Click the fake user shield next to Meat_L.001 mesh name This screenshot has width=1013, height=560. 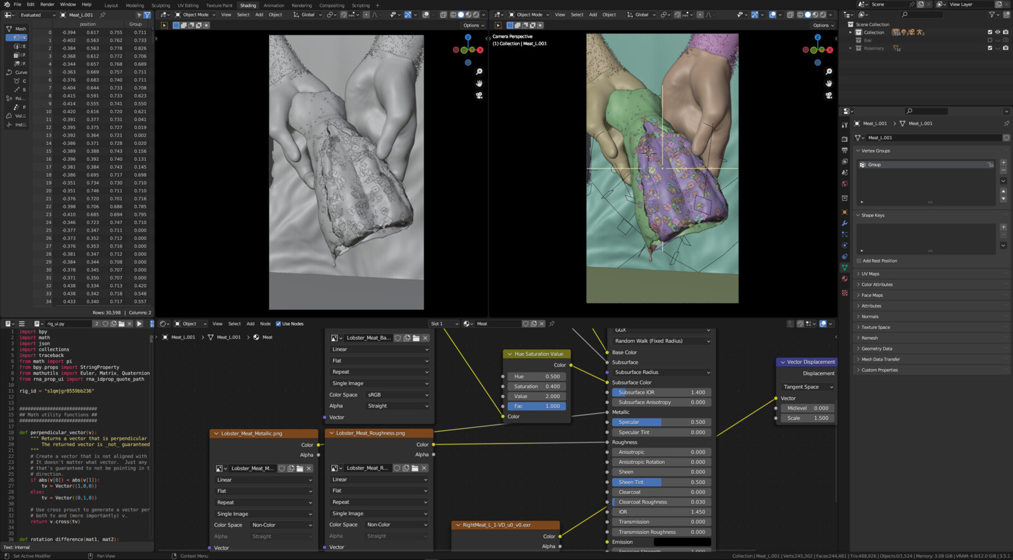[x=1006, y=137]
